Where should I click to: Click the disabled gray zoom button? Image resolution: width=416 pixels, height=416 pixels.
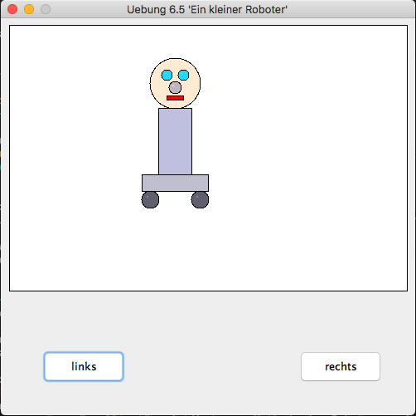point(46,9)
